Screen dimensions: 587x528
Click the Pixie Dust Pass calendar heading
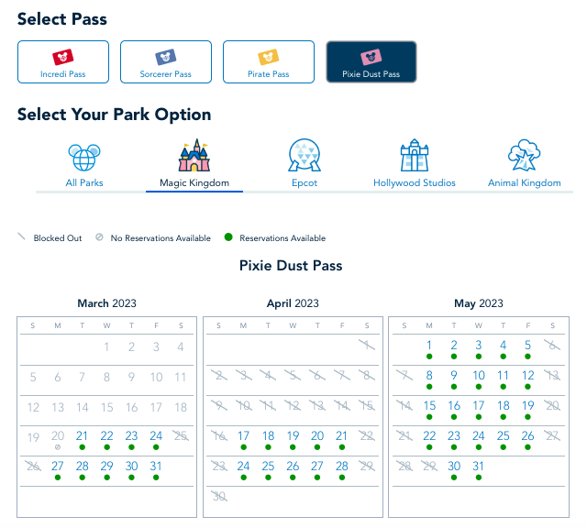(x=291, y=265)
